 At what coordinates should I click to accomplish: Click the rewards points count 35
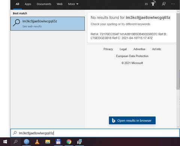click(x=146, y=4)
